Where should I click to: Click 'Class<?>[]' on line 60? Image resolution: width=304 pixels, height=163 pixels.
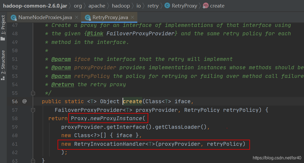click(x=90, y=135)
